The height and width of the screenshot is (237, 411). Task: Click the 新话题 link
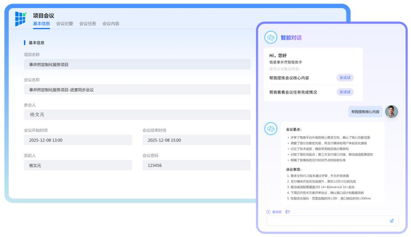pyautogui.click(x=277, y=212)
